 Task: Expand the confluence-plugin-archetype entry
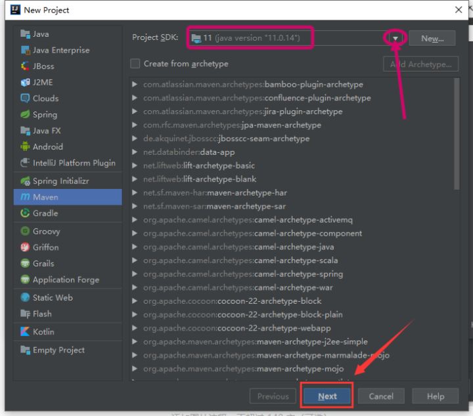135,98
